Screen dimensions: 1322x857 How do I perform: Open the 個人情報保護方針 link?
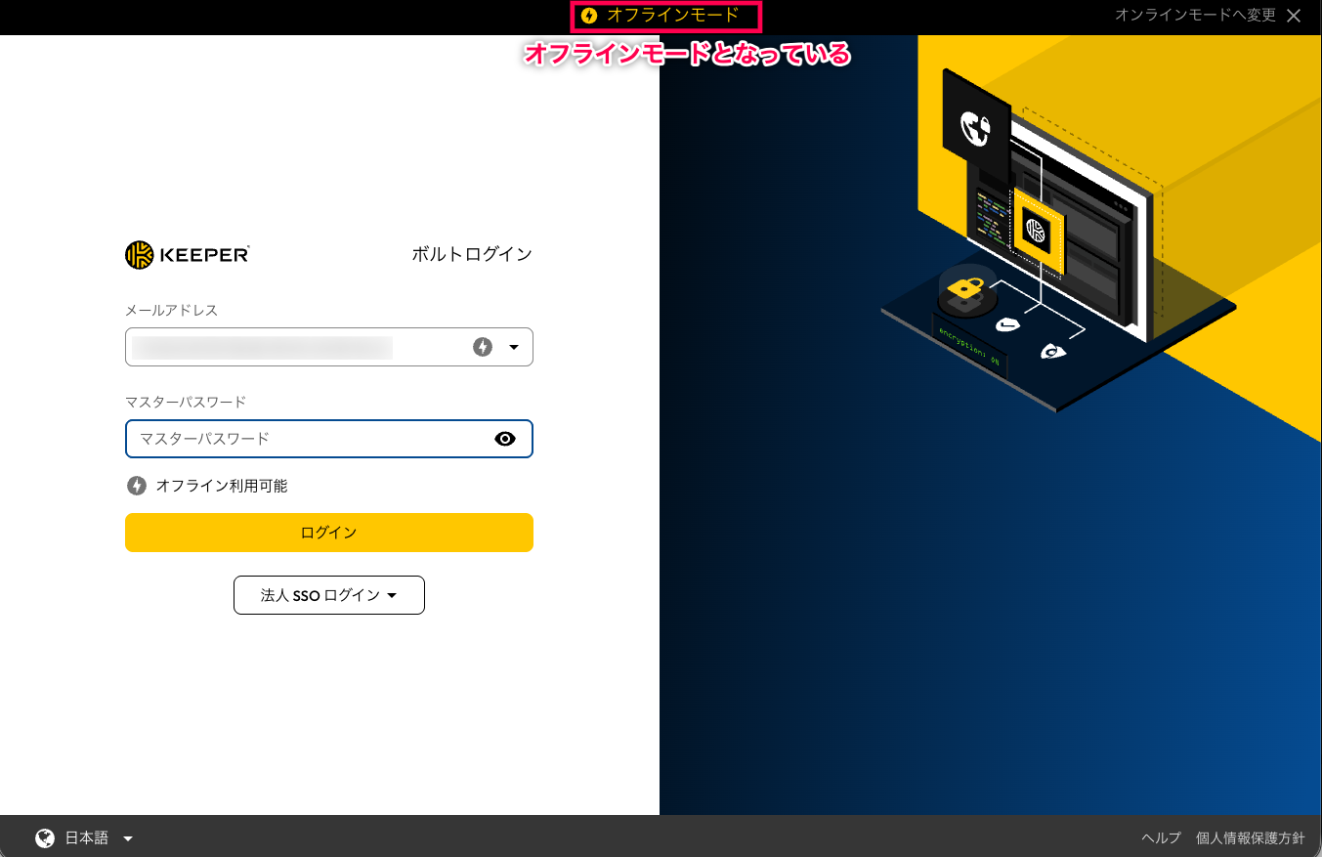pyautogui.click(x=1251, y=836)
